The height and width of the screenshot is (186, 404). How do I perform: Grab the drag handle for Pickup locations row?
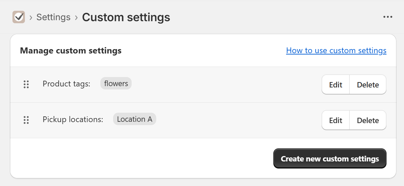(26, 120)
